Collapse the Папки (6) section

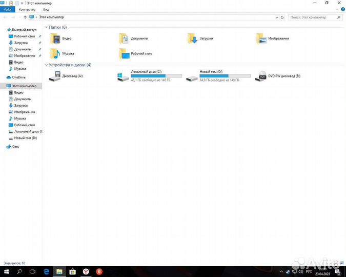coord(47,27)
